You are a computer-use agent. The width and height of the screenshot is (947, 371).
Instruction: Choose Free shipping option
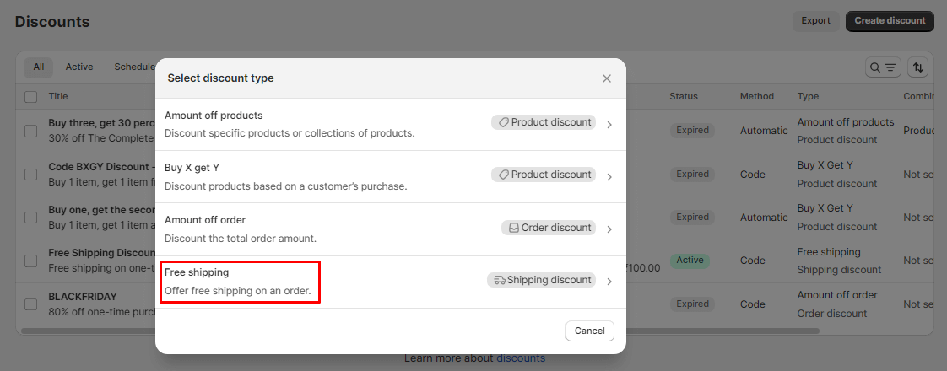[x=390, y=282]
